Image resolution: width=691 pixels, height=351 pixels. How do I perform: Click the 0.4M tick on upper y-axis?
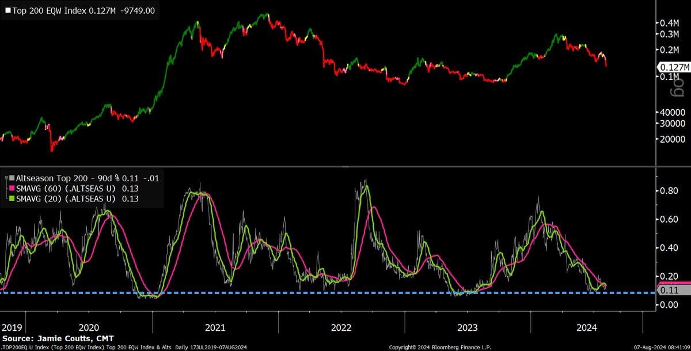670,23
